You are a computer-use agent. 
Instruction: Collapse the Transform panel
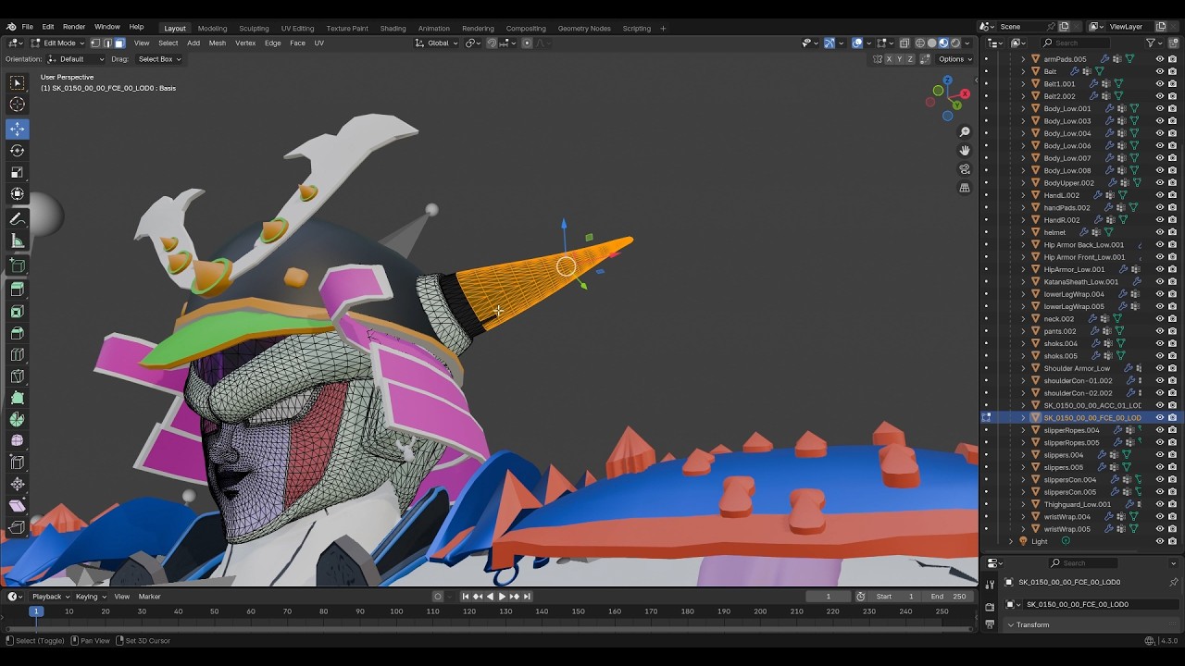(x=1011, y=624)
